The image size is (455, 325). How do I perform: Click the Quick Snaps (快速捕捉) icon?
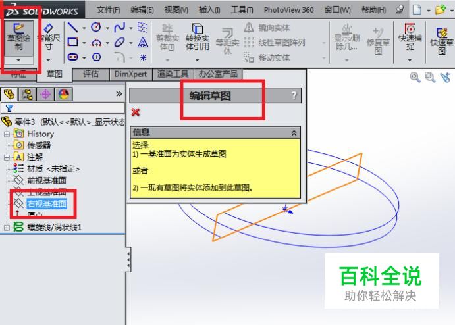pyautogui.click(x=410, y=28)
